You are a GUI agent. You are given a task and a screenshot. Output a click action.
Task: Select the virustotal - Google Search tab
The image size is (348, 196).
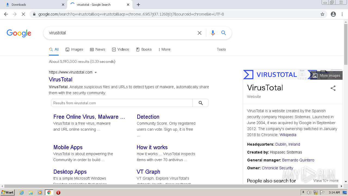(x=100, y=5)
